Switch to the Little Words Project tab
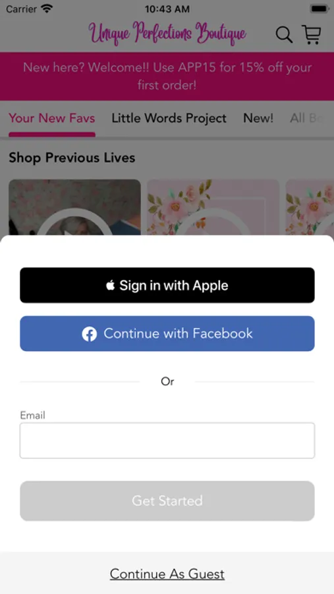The image size is (334, 594). [x=169, y=118]
